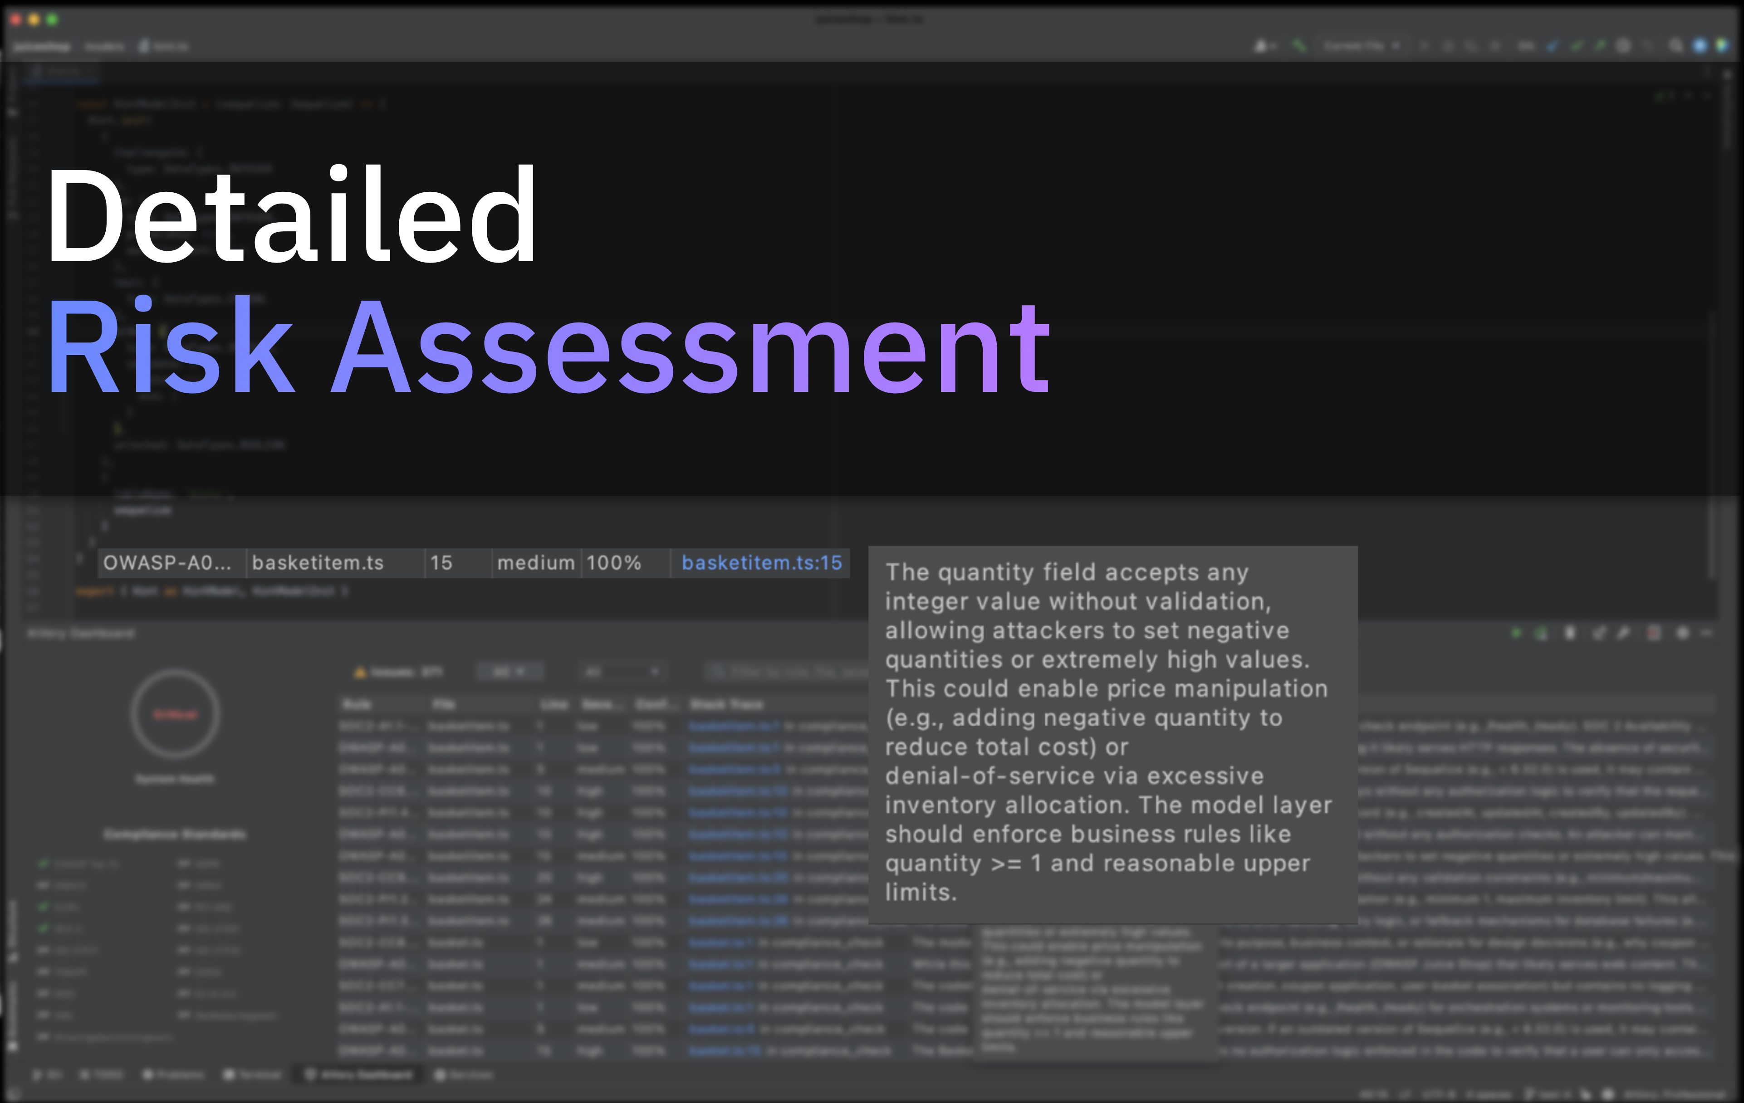Toggle the fourth green-checked compliance standard
This screenshot has width=1744, height=1103.
[x=44, y=928]
